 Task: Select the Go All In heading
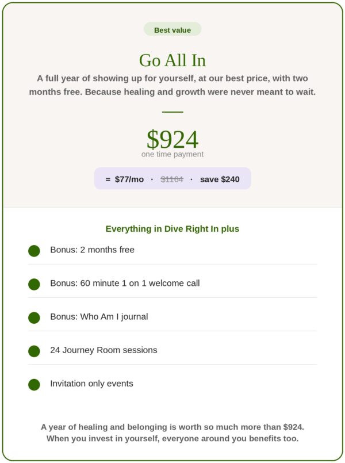[172, 60]
